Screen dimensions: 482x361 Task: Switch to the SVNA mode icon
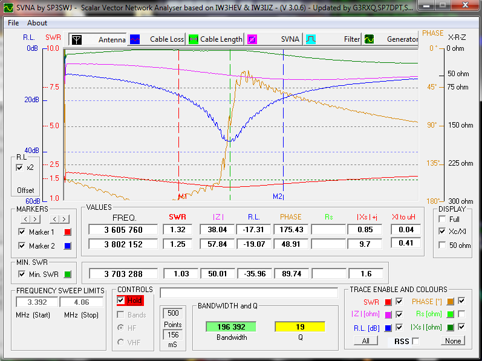point(252,40)
